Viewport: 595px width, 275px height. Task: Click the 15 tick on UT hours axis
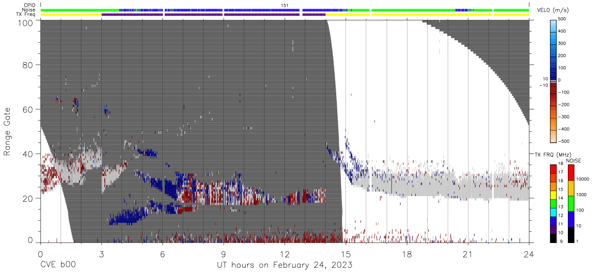point(346,254)
